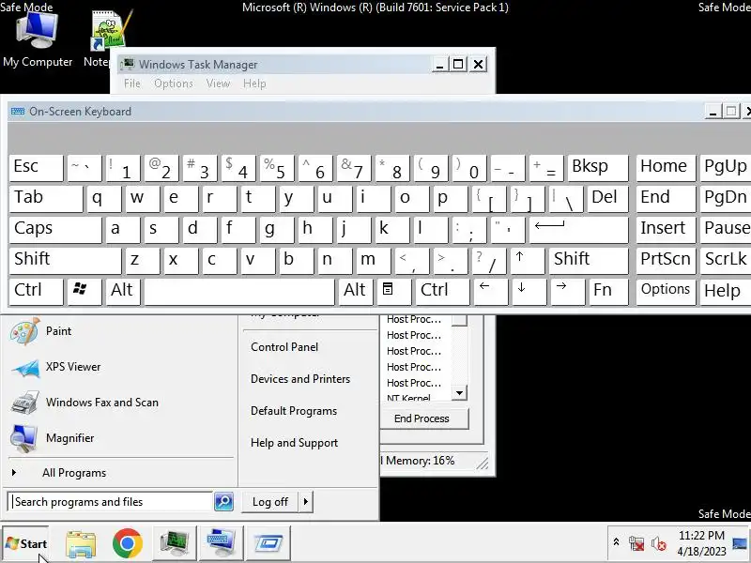Screen dimensions: 751x563
Task: Click the Windows logo key on keyboard
Action: (84, 291)
